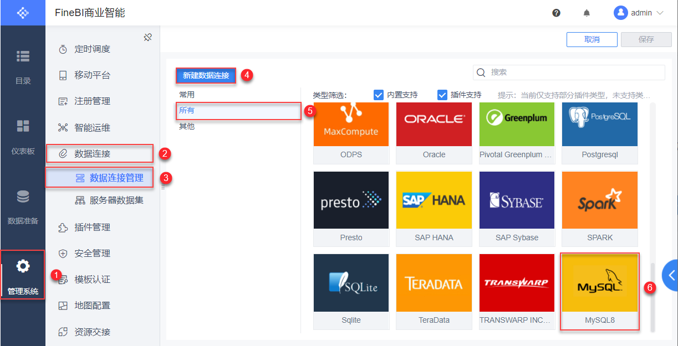Choose the ODPS MaxCompute tile
This screenshot has width=678, height=346.
pyautogui.click(x=351, y=133)
